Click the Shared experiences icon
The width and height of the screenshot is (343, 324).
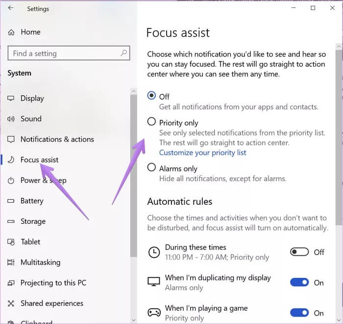[11, 303]
